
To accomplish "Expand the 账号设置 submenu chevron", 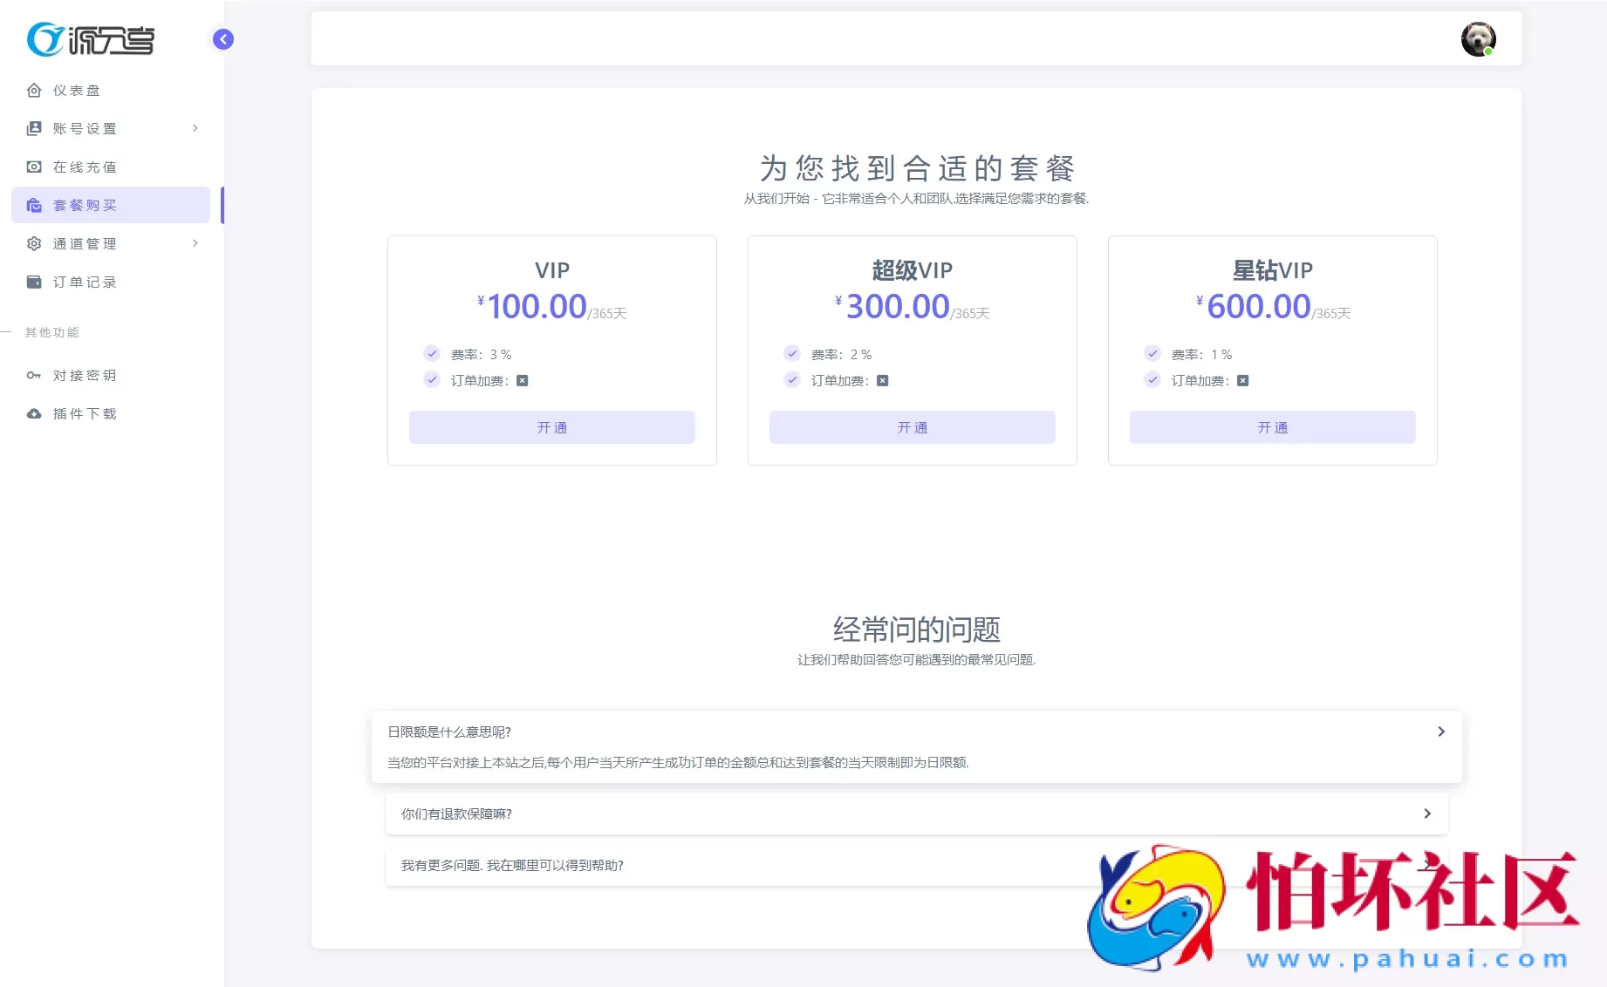I will (195, 128).
